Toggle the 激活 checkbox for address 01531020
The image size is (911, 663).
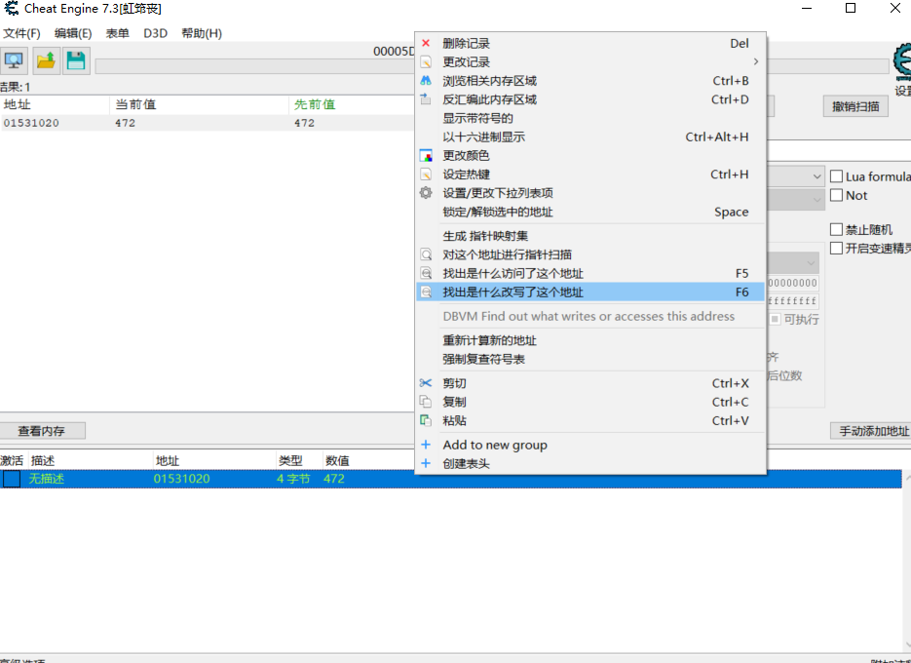[x=12, y=479]
